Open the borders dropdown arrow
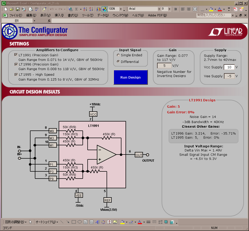Viewport: 249px width, 231px height. (x=206, y=9)
